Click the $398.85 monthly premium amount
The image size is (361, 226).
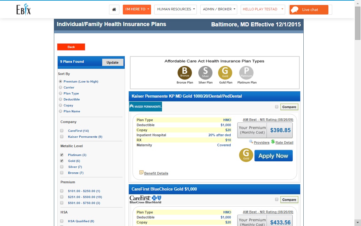[280, 130]
